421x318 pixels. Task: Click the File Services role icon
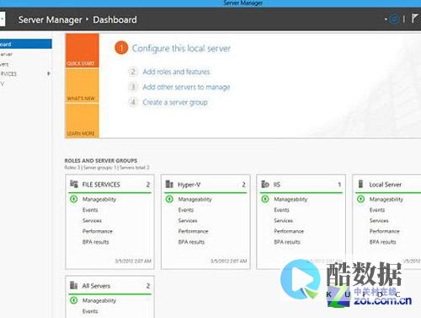click(x=74, y=184)
